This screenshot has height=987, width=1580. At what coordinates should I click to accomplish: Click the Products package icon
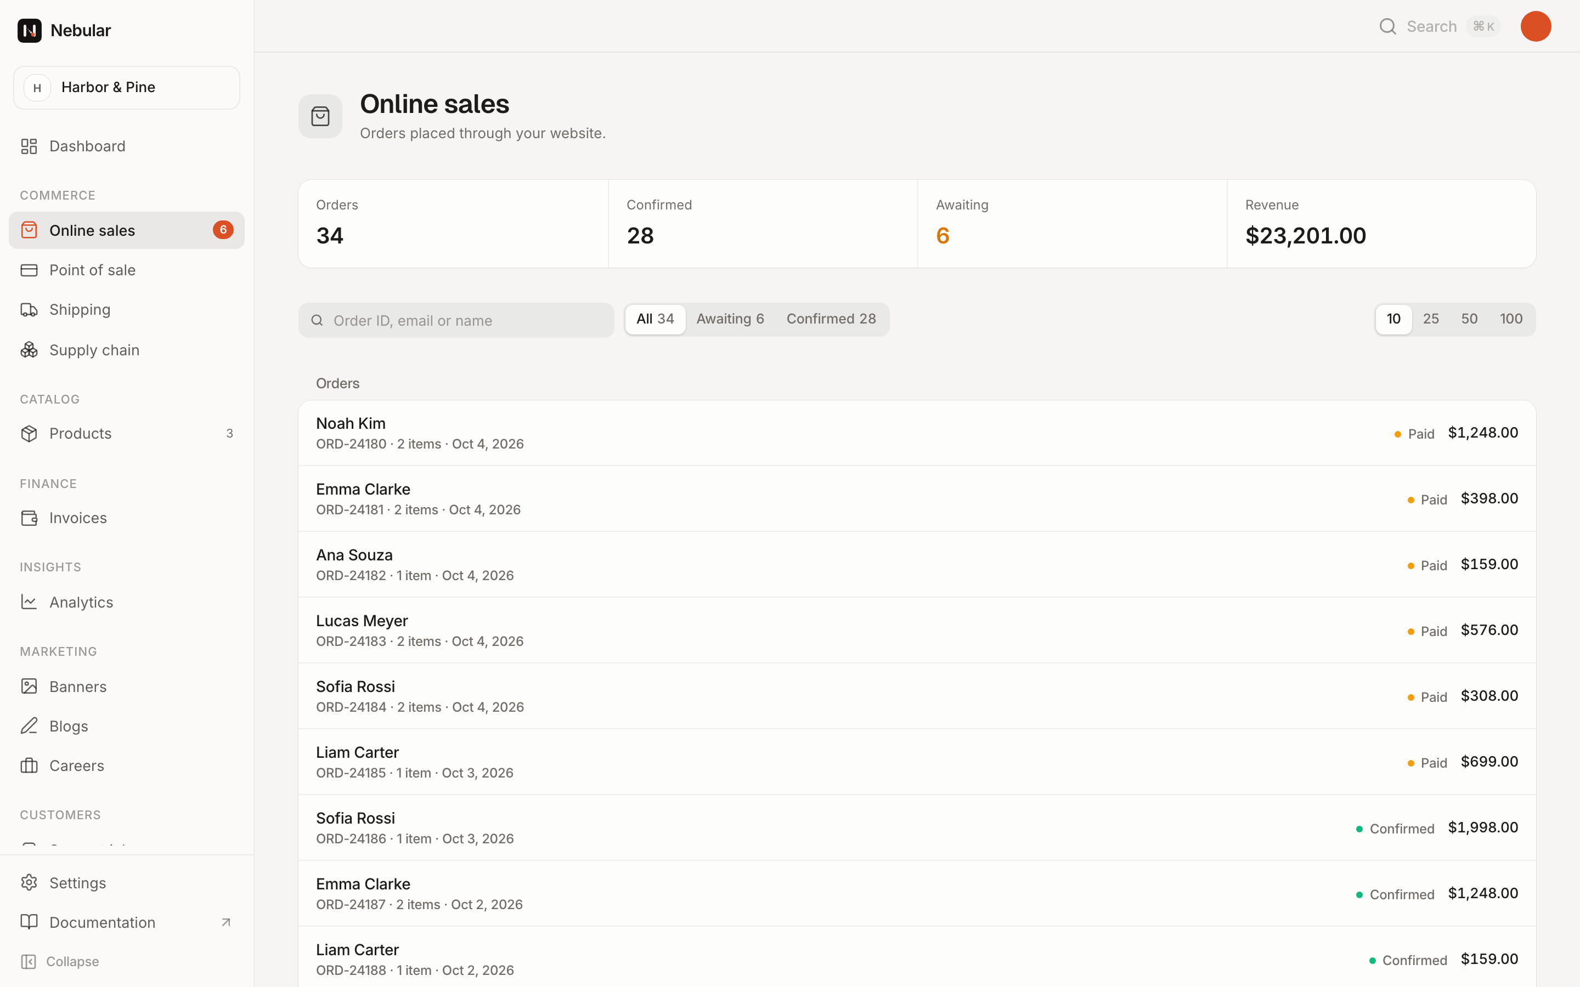(x=29, y=433)
